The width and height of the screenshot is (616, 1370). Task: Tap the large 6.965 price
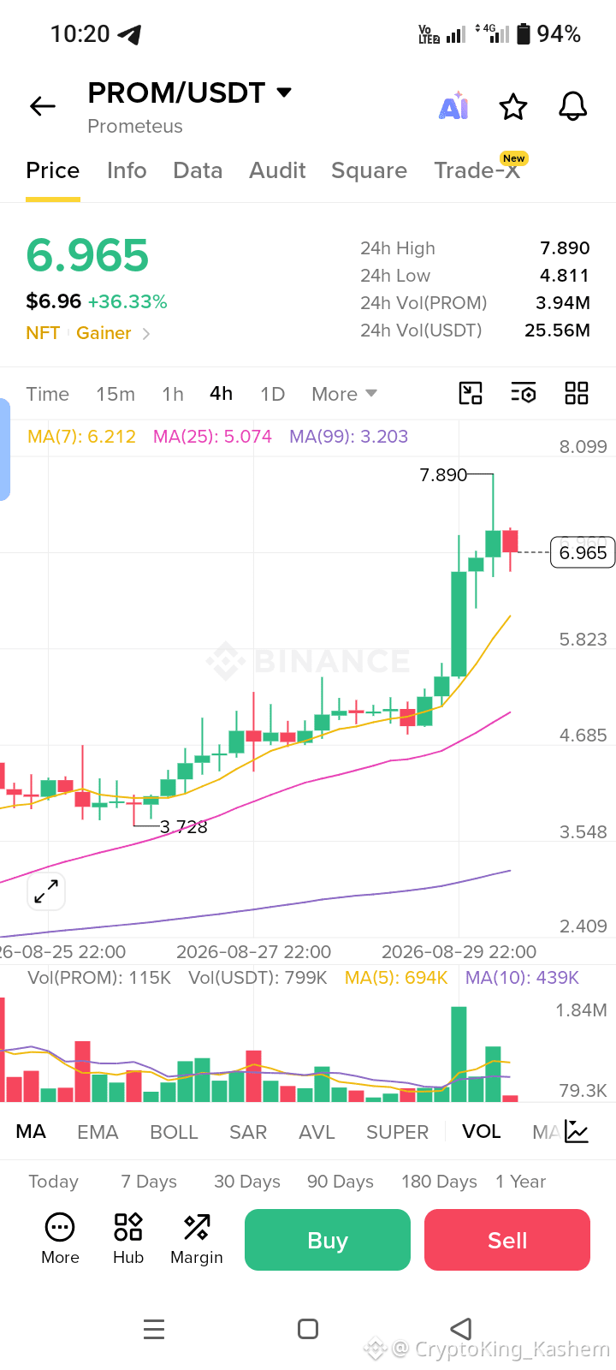pyautogui.click(x=87, y=255)
